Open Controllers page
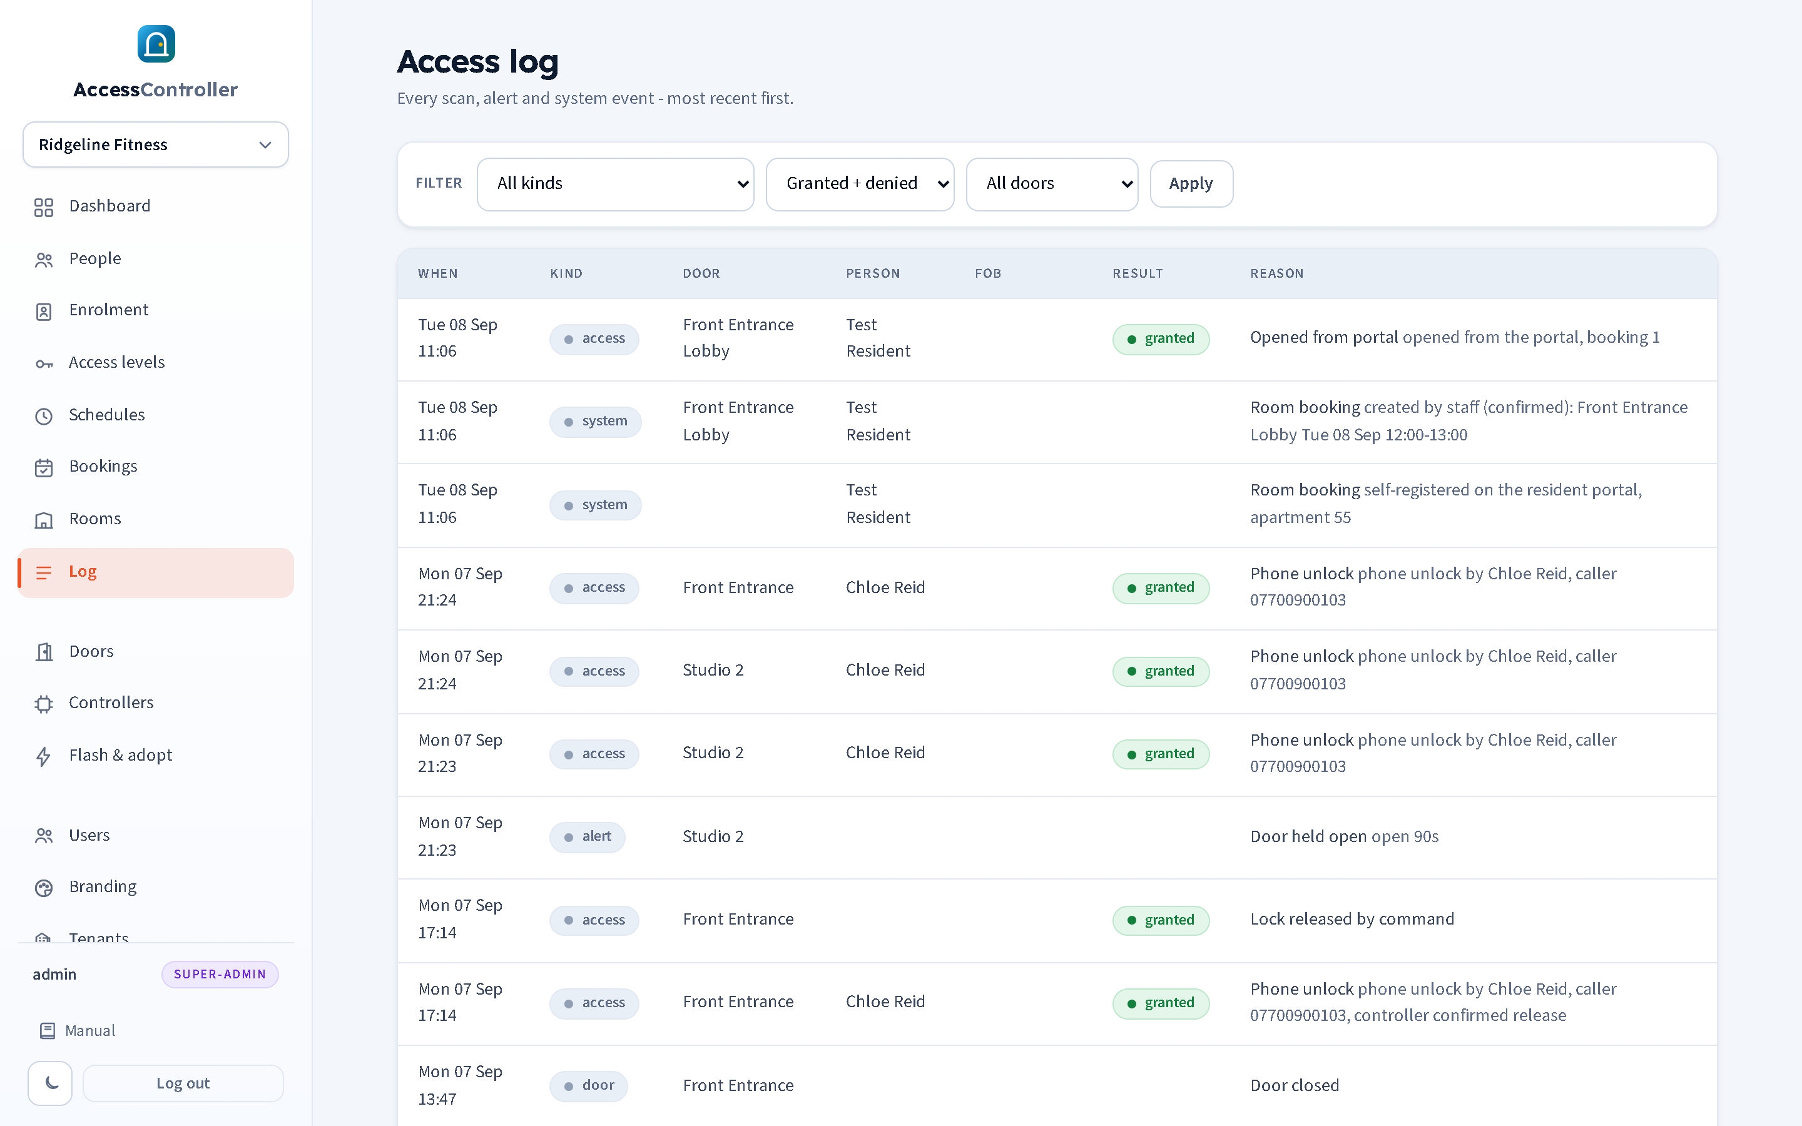Viewport: 1802px width, 1126px height. tap(156, 703)
